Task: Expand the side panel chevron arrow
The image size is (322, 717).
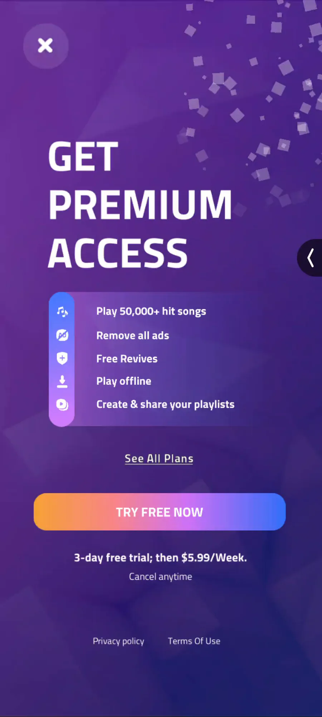Action: click(x=310, y=258)
